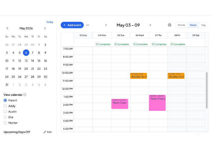212x145 pixels.
Task: Click the 04 Mon column header
Action: pyautogui.click(x=102, y=35)
